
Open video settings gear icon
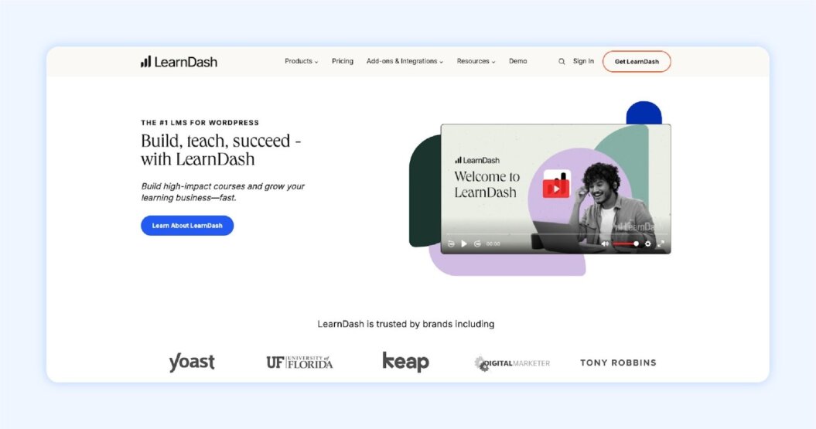(648, 243)
